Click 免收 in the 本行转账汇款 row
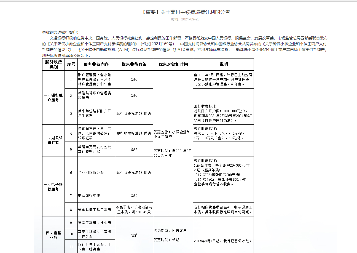The width and height of the screenshot is (357, 253). (x=134, y=149)
